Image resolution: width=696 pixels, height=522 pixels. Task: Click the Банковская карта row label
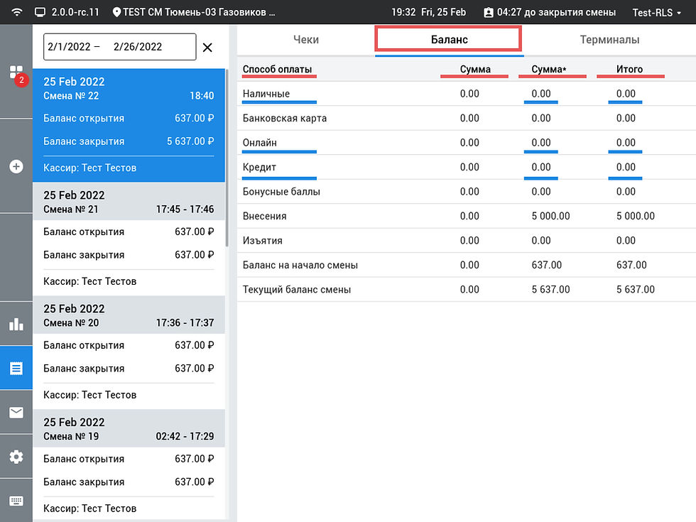pos(285,118)
